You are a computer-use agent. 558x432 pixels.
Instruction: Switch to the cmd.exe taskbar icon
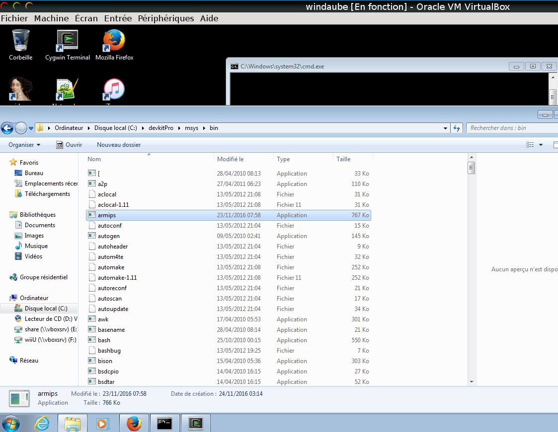pos(165,424)
